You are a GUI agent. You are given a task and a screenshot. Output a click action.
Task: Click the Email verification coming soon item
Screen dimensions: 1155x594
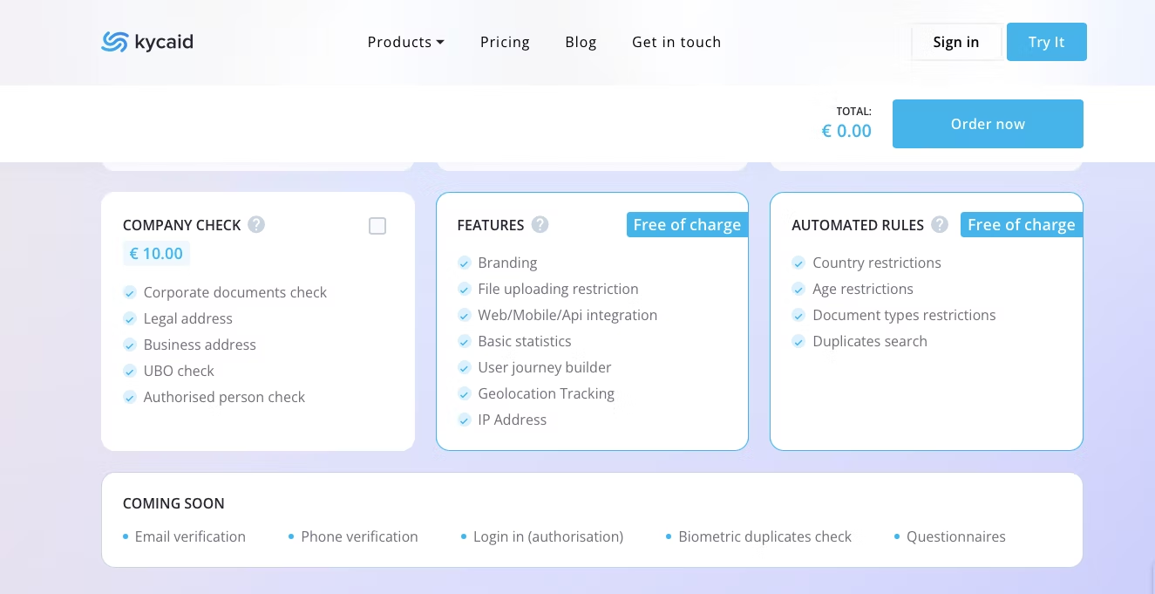pos(190,537)
